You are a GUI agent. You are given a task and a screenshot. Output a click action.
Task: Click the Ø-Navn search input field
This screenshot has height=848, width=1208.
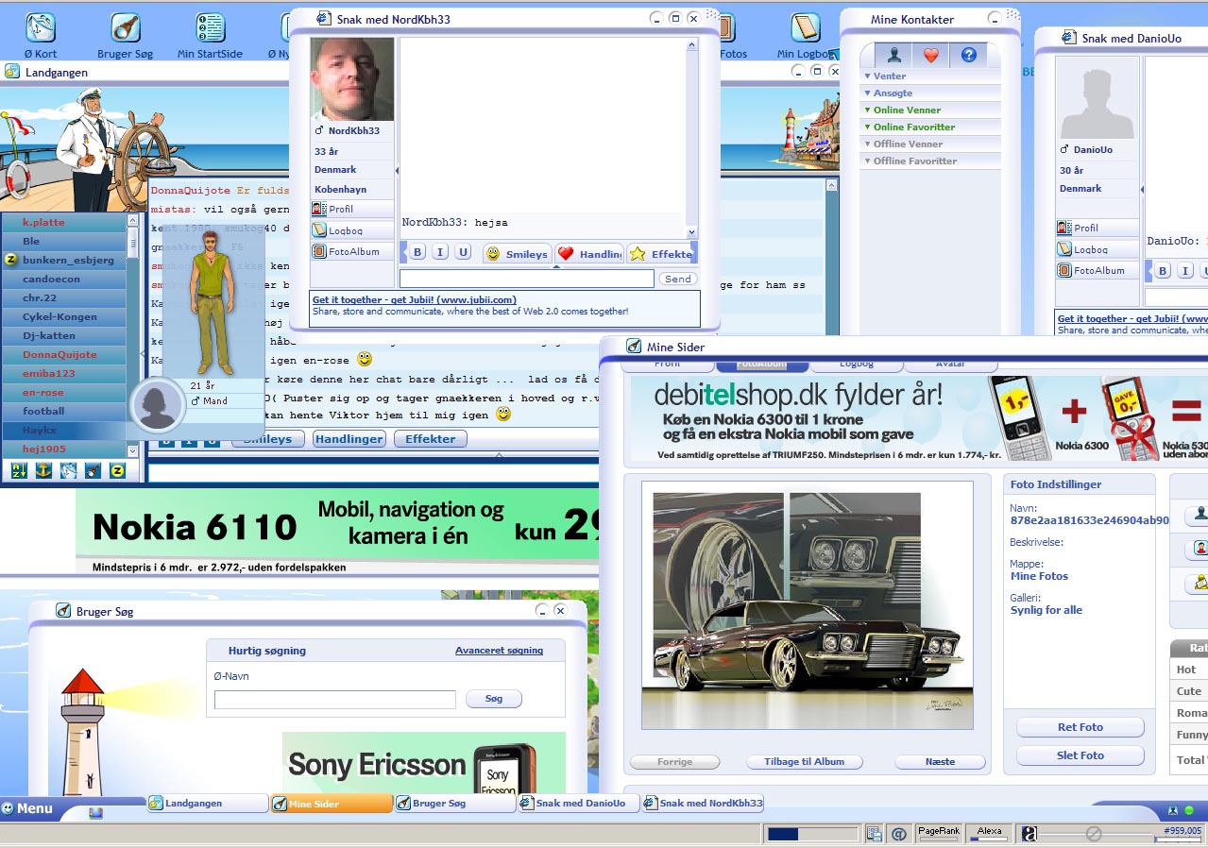point(334,700)
